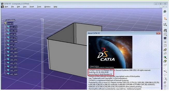Activate the Select arrow tool
Screen dimensions: 169x93
[165, 19]
